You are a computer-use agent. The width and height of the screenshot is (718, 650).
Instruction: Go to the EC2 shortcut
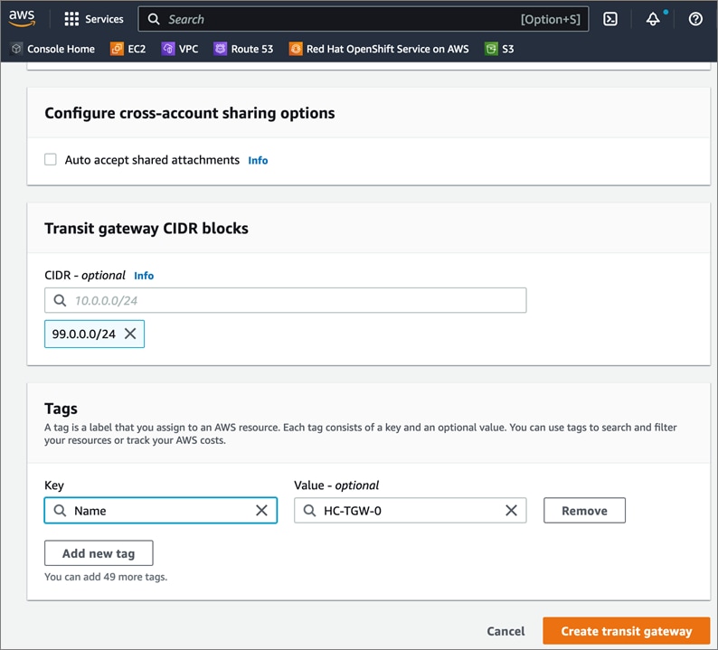[137, 49]
